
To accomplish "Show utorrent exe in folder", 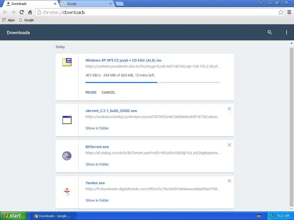I will 97,128.
